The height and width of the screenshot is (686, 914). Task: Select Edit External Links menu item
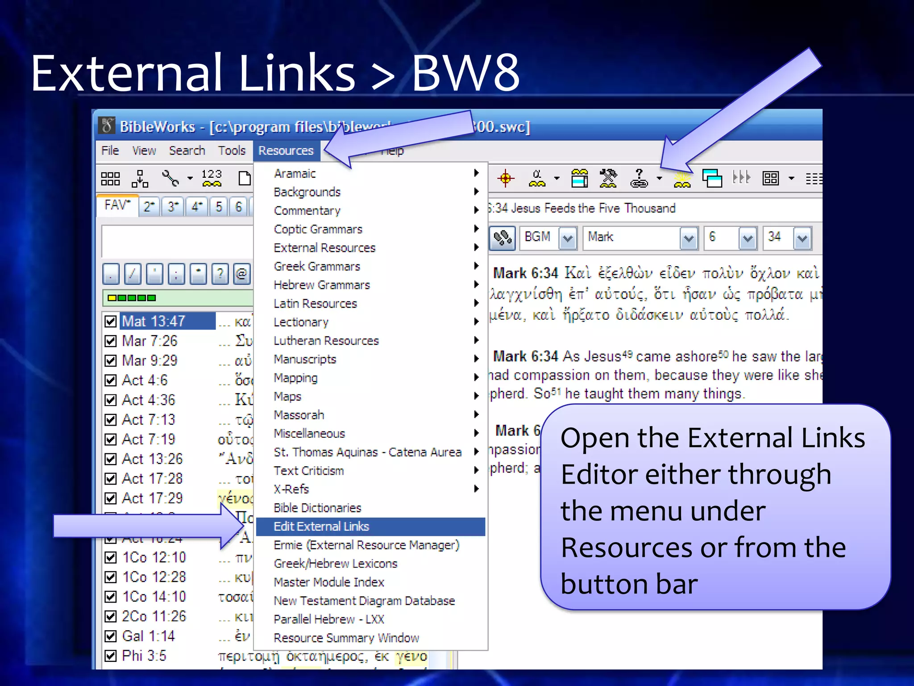370,527
